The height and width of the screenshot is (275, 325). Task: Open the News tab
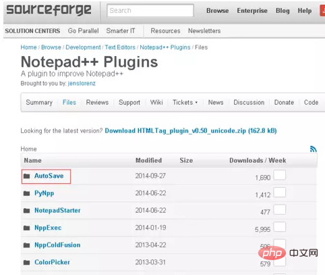click(216, 103)
